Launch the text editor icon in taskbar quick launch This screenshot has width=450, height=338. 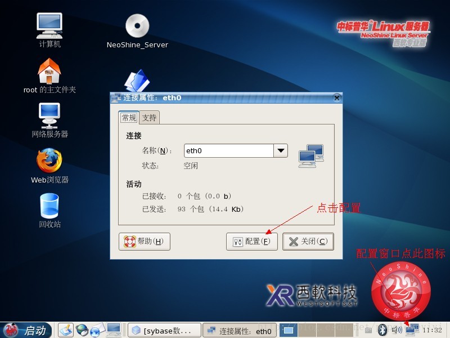click(66, 330)
